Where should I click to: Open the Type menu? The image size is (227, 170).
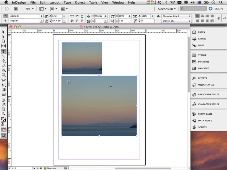point(67,2)
